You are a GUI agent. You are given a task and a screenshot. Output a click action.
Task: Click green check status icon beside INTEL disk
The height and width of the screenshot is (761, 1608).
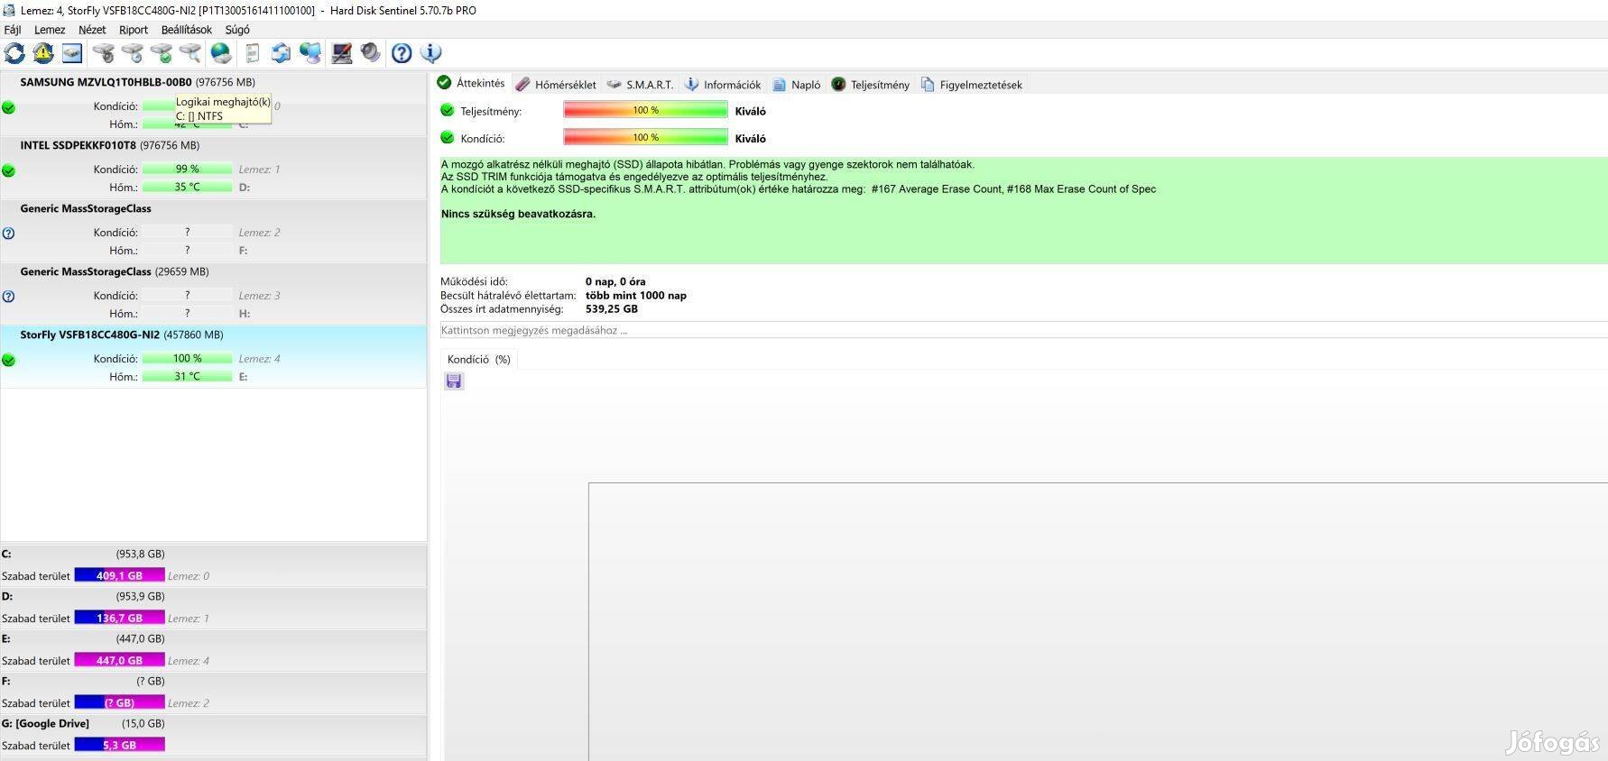pos(9,170)
